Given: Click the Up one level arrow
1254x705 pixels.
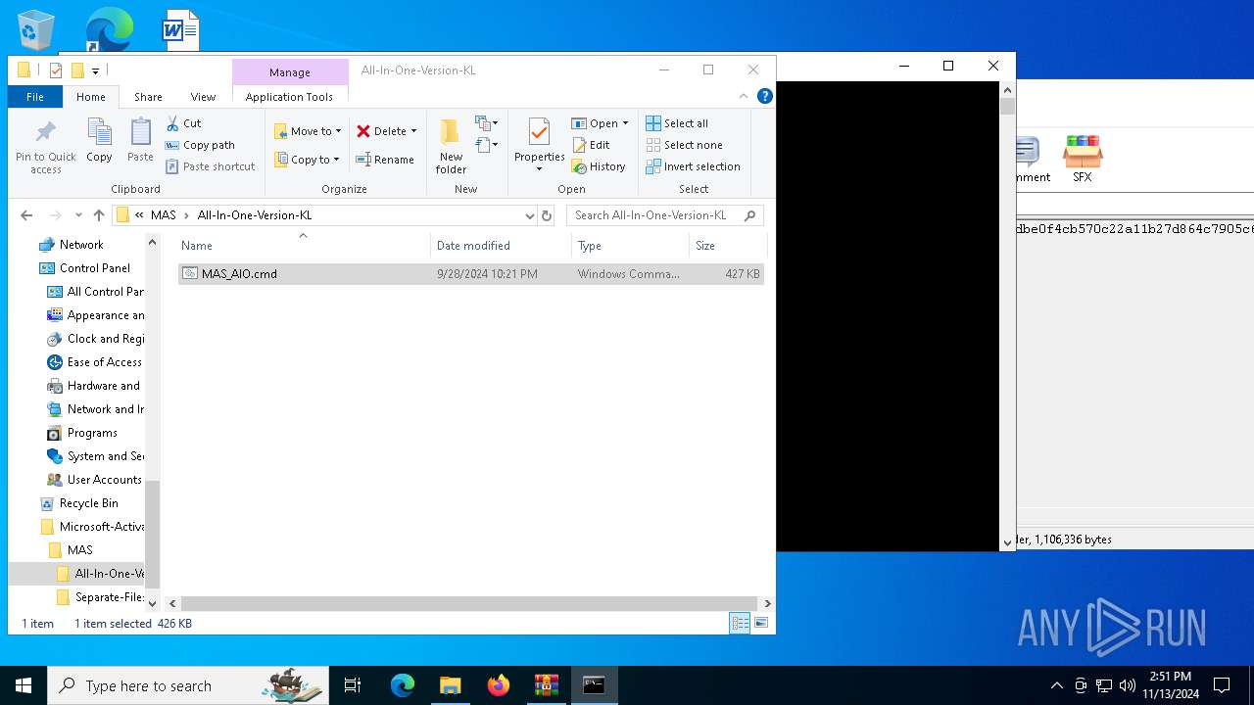Looking at the screenshot, I should point(99,215).
